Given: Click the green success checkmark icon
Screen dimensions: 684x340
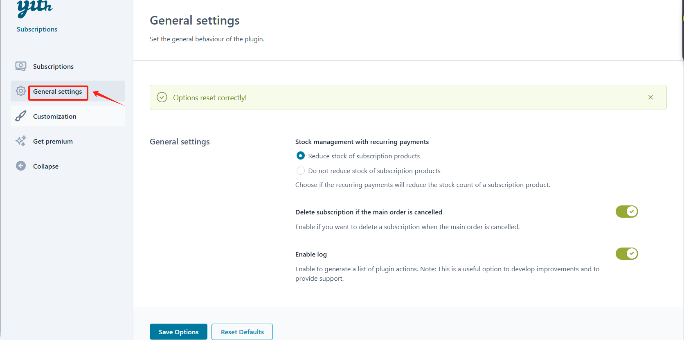Looking at the screenshot, I should 162,97.
